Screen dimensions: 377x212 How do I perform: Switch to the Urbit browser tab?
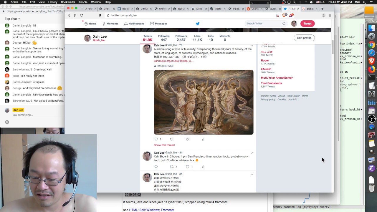(x=107, y=9)
